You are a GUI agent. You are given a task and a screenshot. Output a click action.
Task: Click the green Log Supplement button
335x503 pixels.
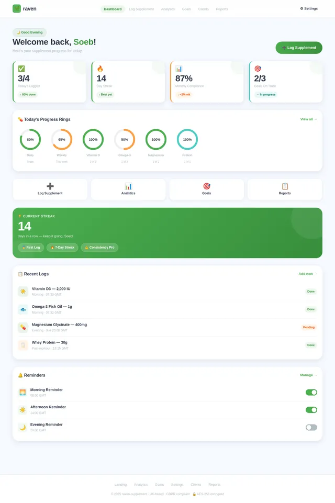[x=299, y=48]
